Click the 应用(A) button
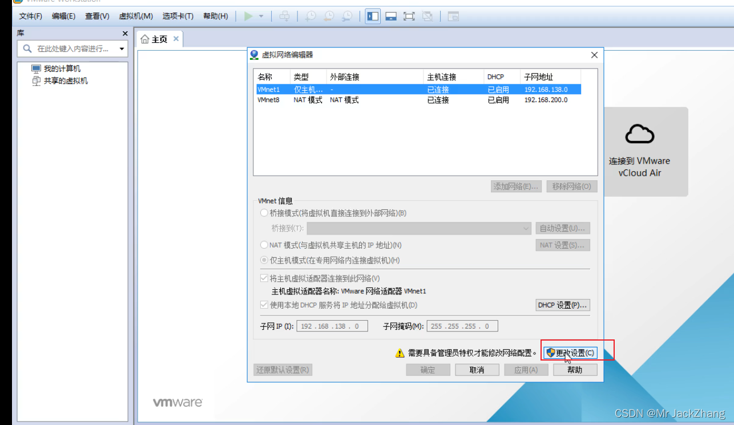The height and width of the screenshot is (425, 734). pos(526,370)
